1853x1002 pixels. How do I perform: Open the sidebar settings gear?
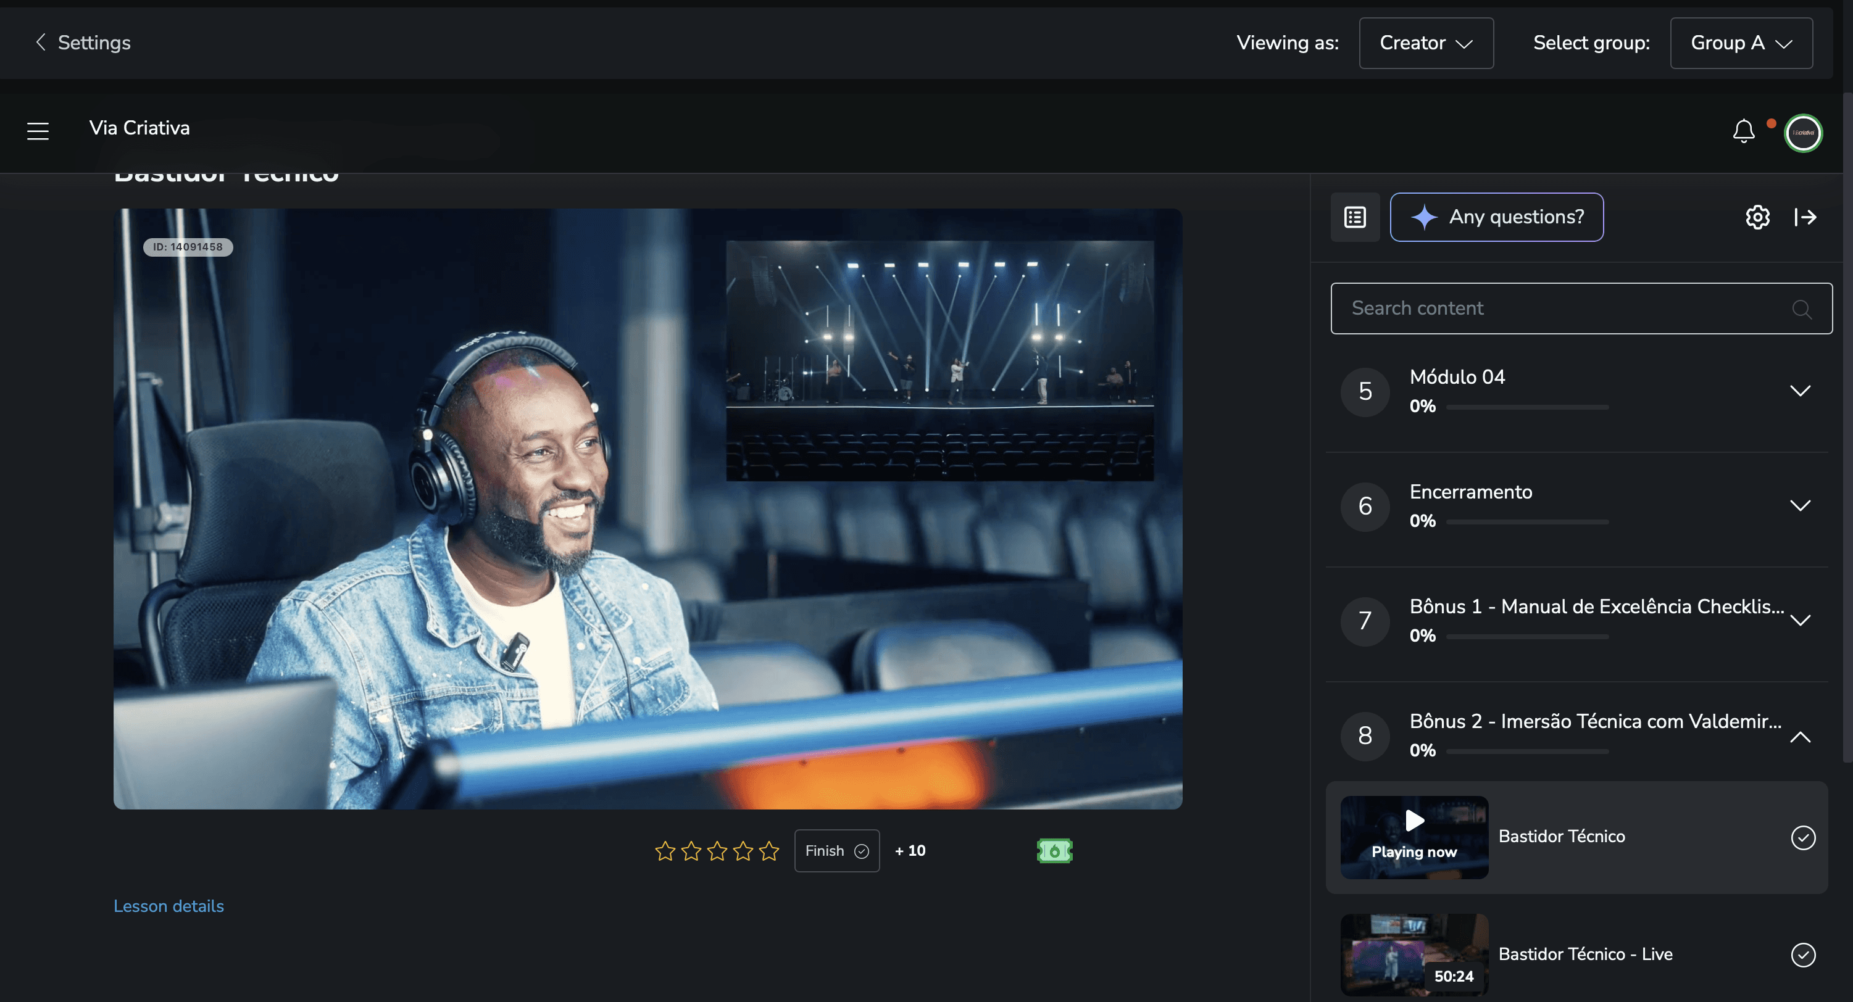(1757, 217)
